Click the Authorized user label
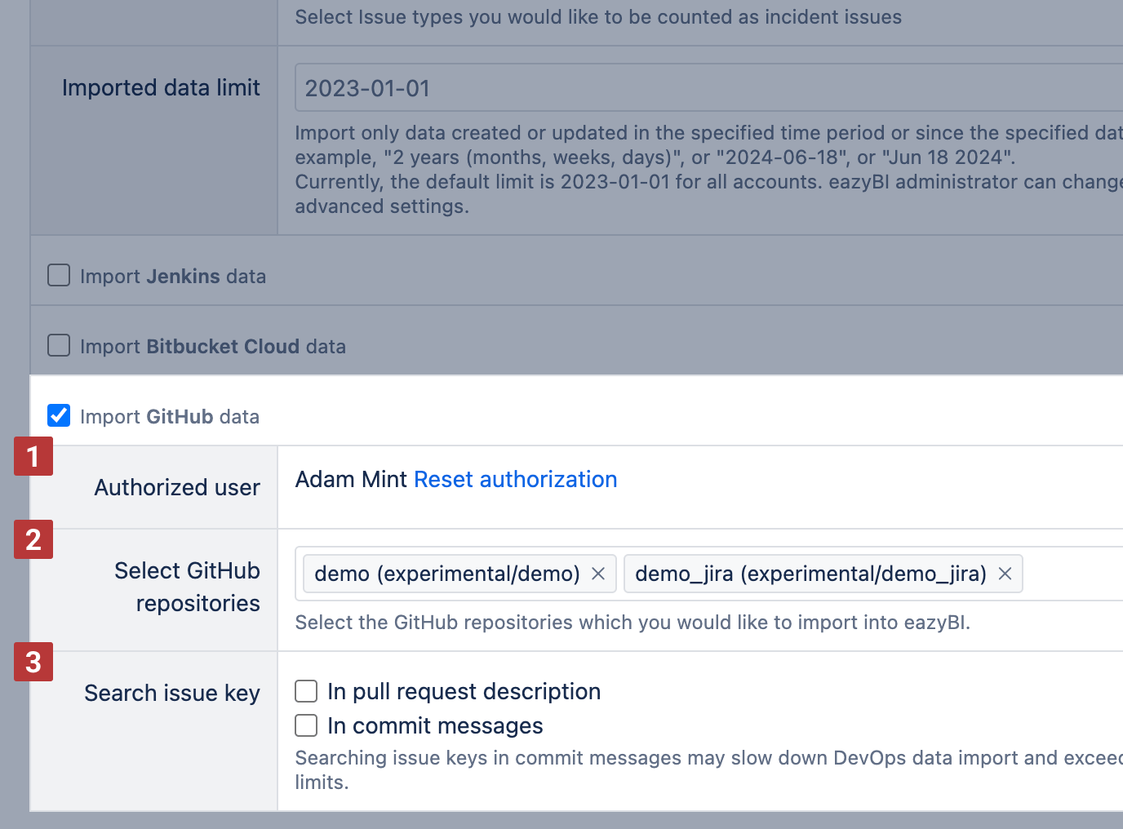1123x829 pixels. [x=177, y=487]
